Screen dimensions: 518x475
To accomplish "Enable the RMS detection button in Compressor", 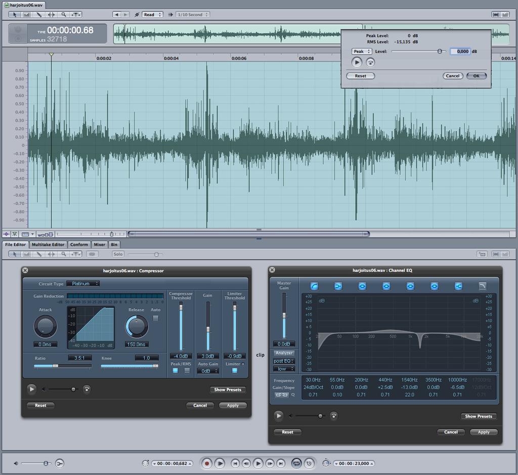I will pos(187,371).
